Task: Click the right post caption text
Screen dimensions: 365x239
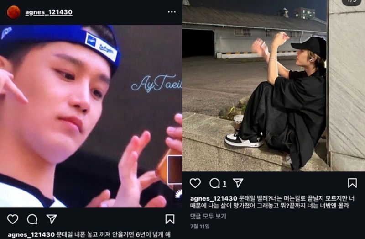Action: pos(272,202)
